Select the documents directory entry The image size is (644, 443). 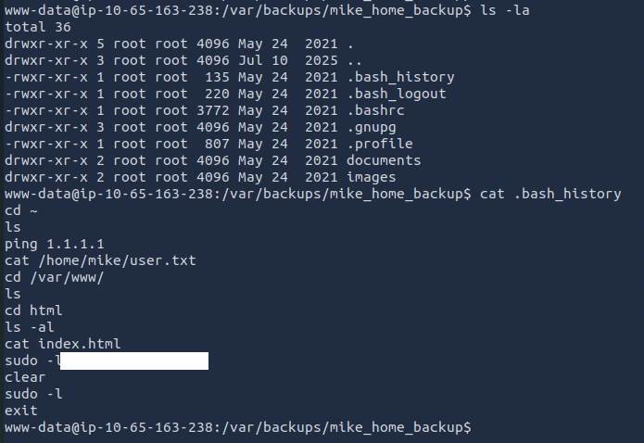click(384, 160)
